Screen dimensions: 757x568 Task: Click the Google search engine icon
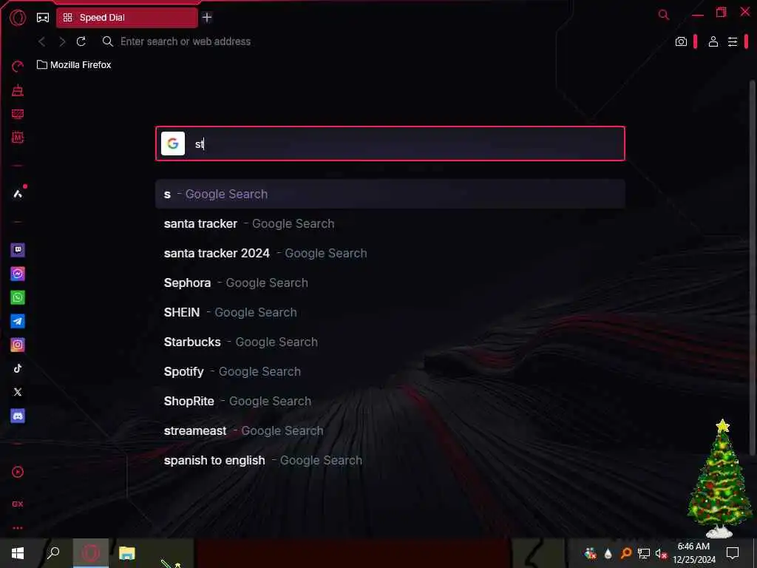173,143
